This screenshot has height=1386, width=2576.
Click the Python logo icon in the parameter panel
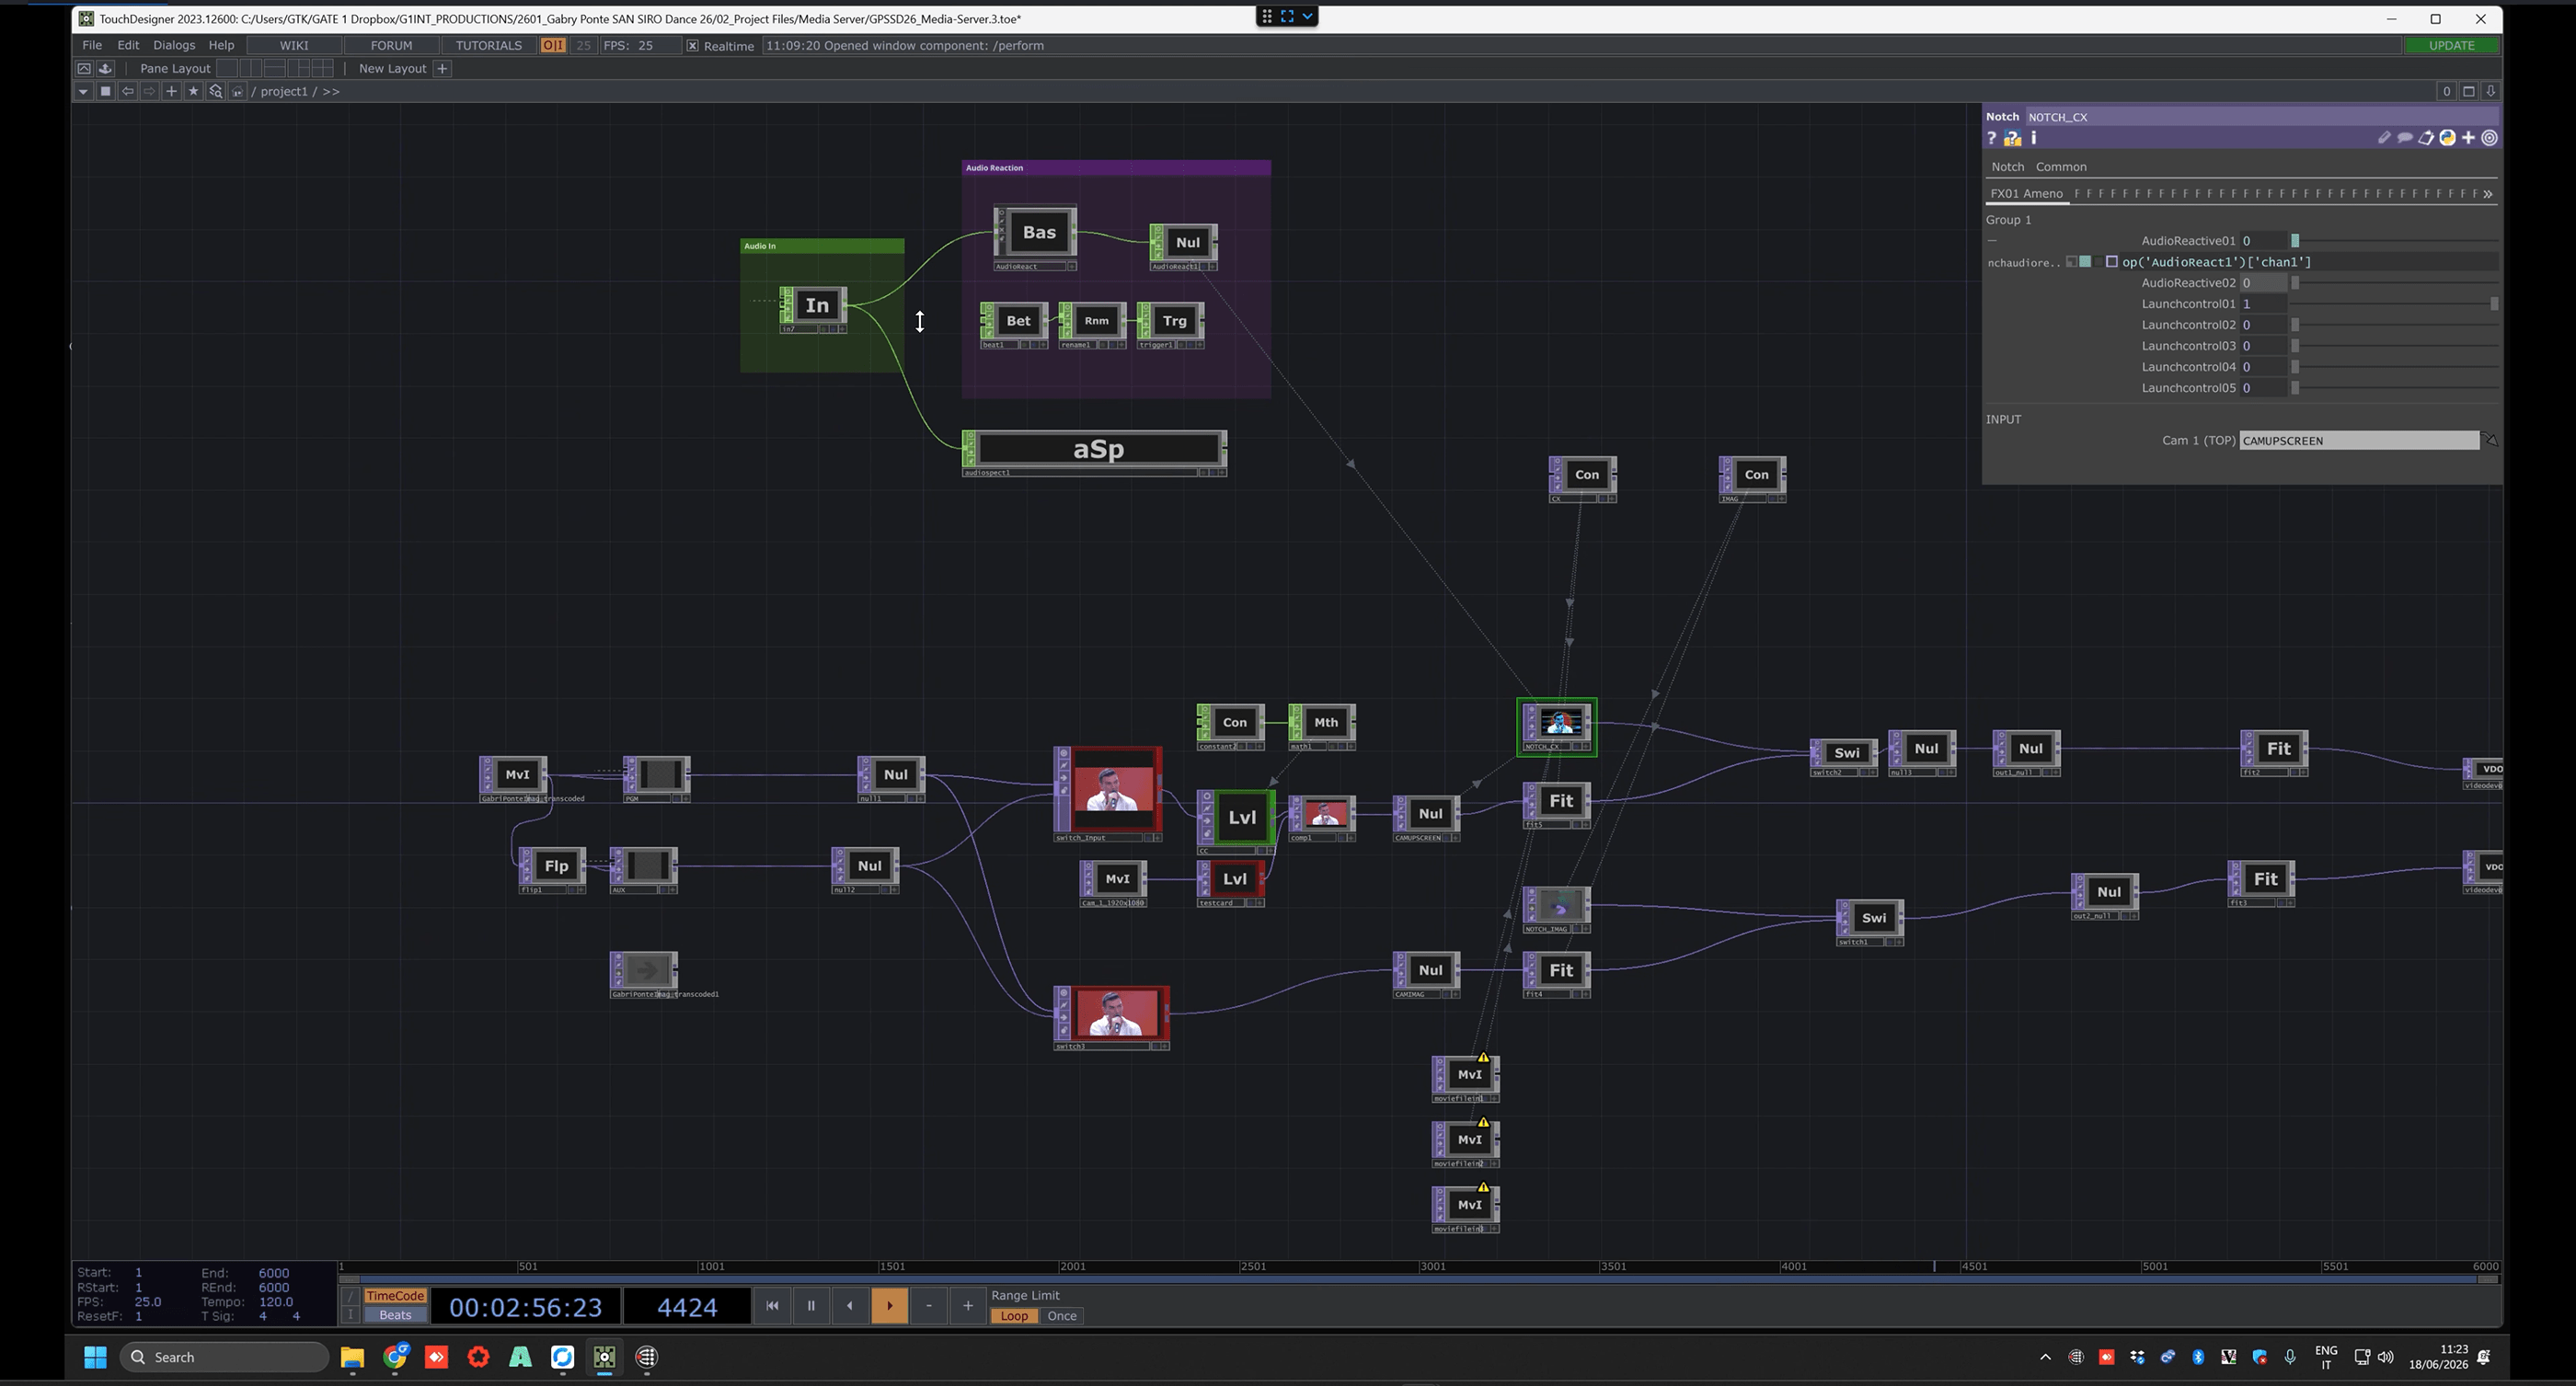pos(2447,138)
